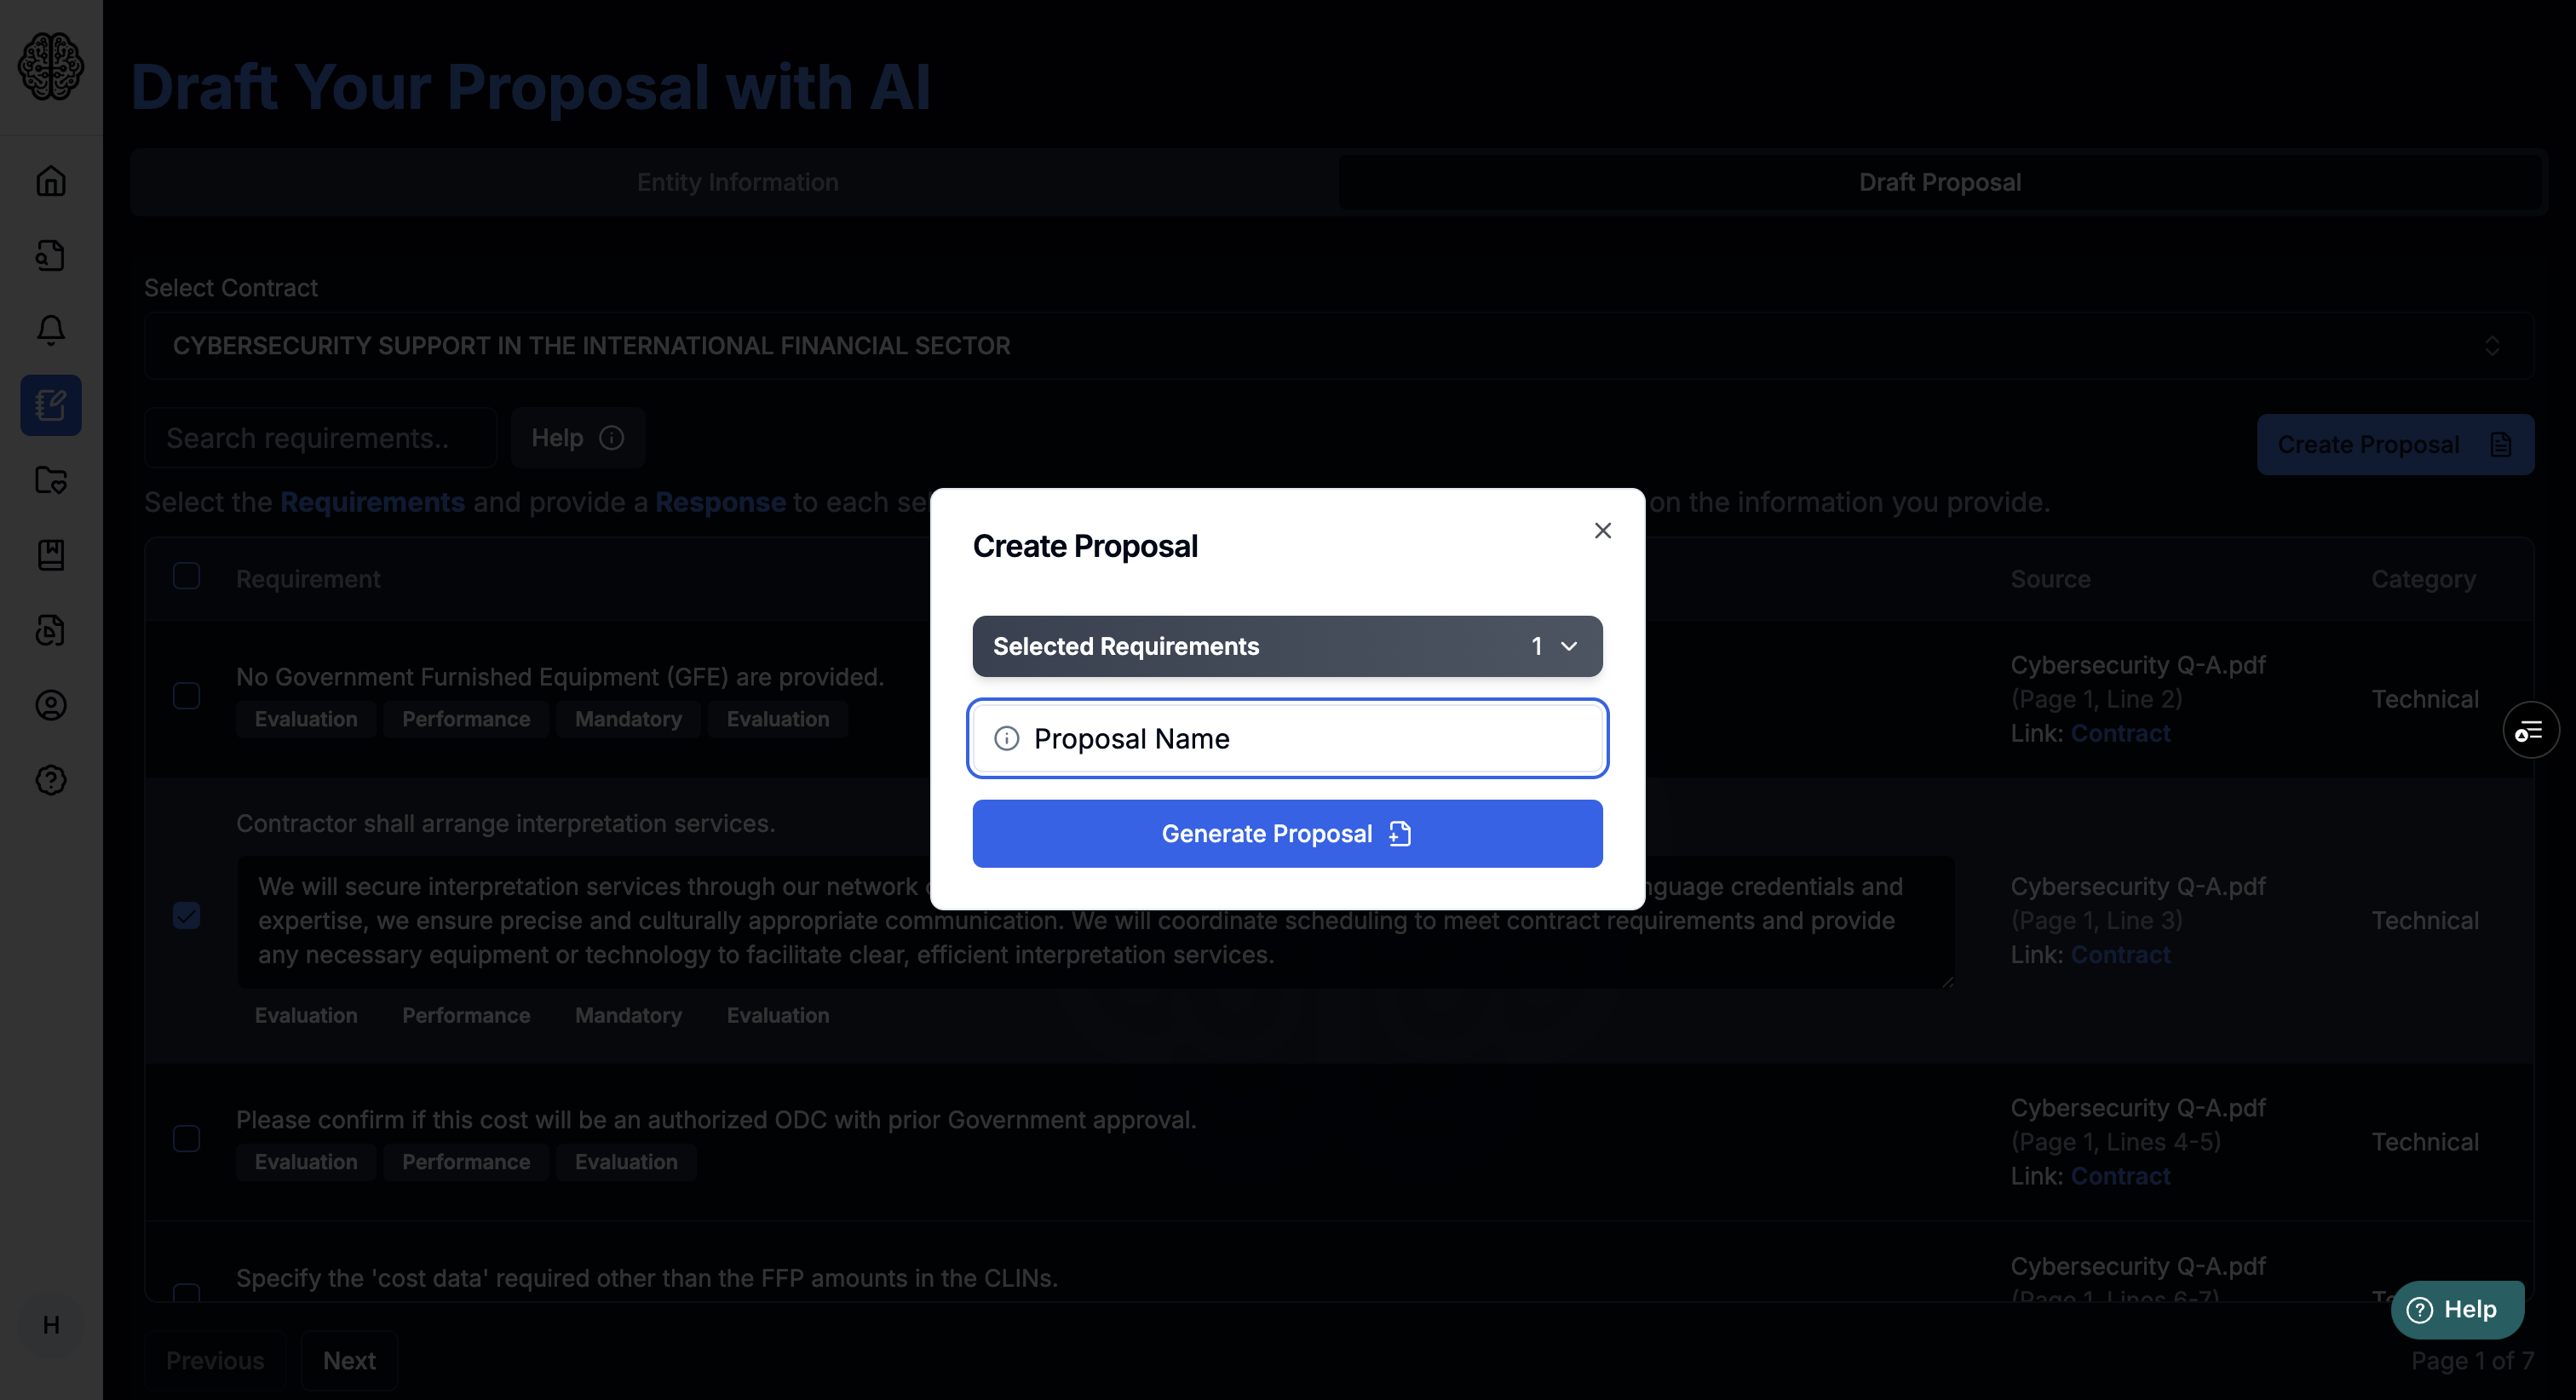Toggle the checked interpretation services checkbox
The width and height of the screenshot is (2576, 1400).
click(187, 915)
